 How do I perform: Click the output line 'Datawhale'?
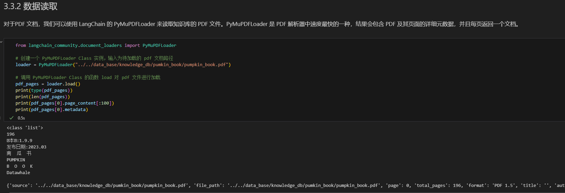click(19, 172)
